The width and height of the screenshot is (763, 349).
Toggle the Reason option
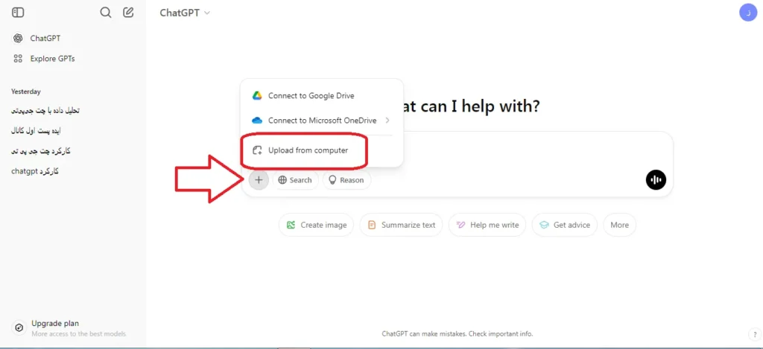click(x=346, y=180)
